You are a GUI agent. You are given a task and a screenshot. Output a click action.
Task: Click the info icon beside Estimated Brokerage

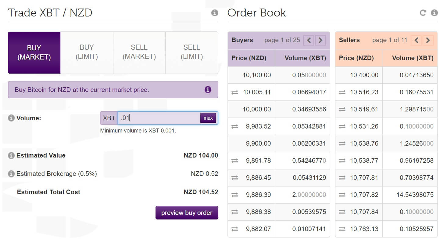point(11,174)
